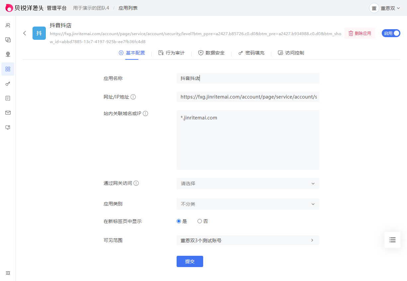
Task: Open the 通过网关访问 dropdown
Action: 248,183
